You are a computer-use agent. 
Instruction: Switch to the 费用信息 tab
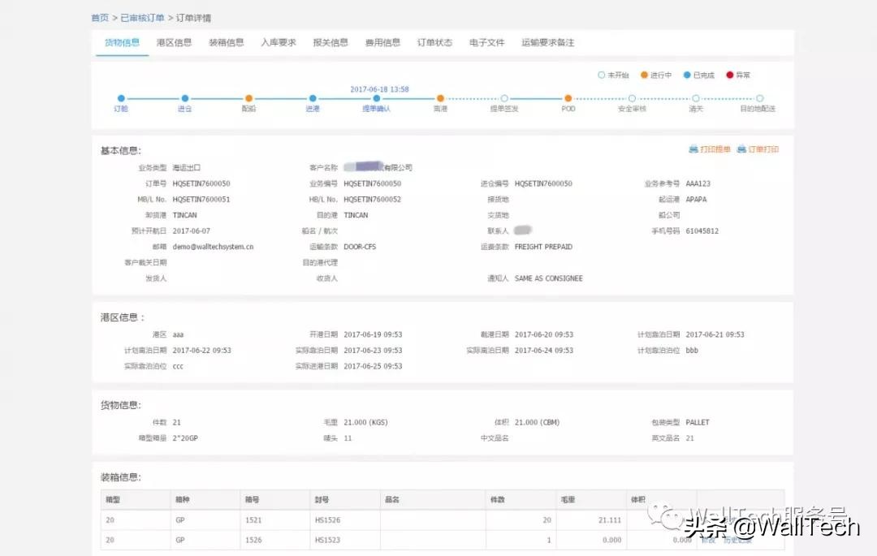382,43
